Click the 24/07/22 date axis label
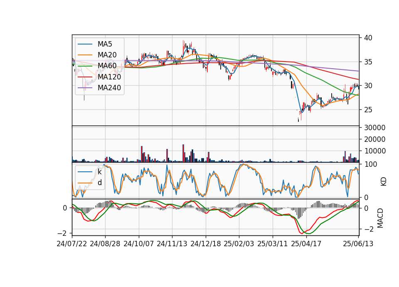This screenshot has height=287, width=399. coord(72,244)
